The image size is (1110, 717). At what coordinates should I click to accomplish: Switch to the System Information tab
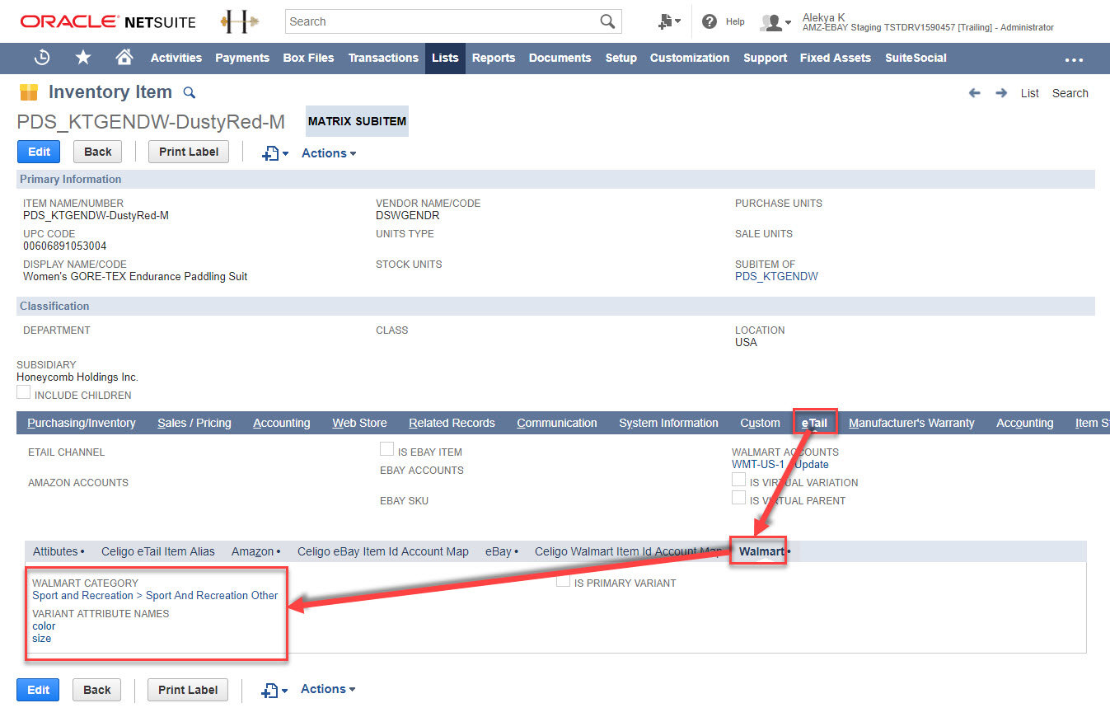[x=668, y=423]
